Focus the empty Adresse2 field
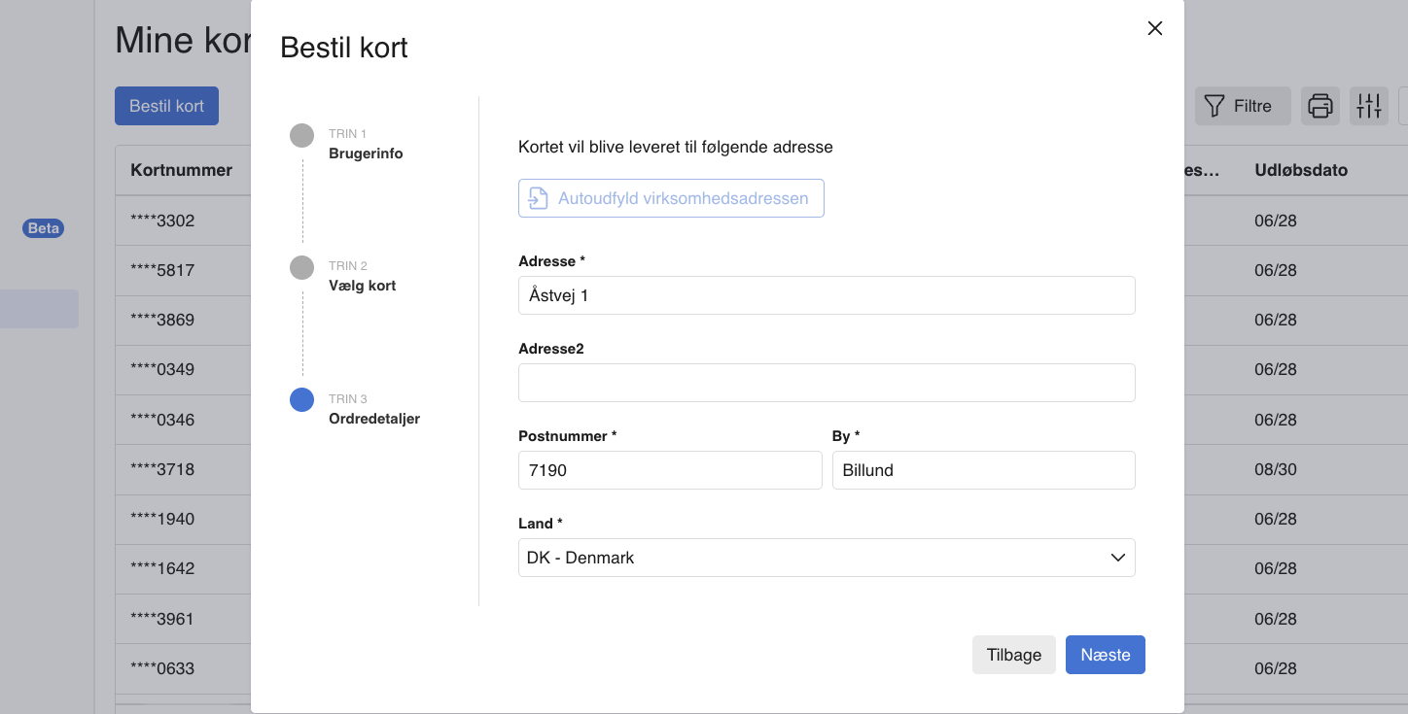The width and height of the screenshot is (1408, 714). point(827,383)
